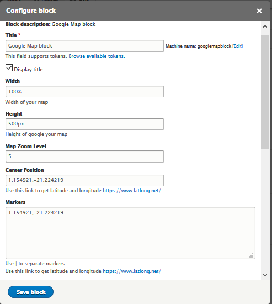Edit the machine name via Edit link
Viewport: 272px width, 304px height.
tap(238, 46)
